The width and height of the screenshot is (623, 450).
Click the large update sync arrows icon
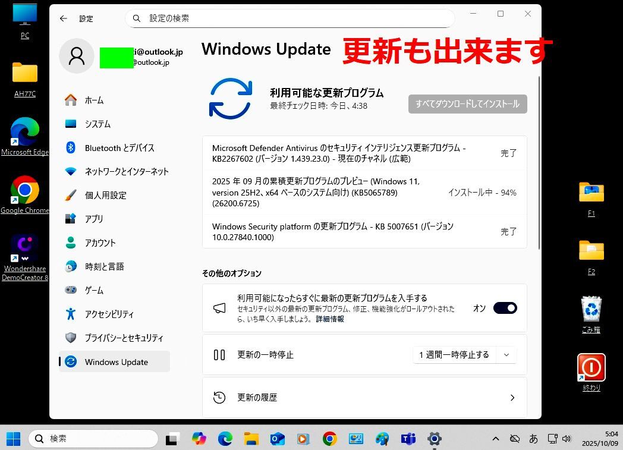[231, 99]
